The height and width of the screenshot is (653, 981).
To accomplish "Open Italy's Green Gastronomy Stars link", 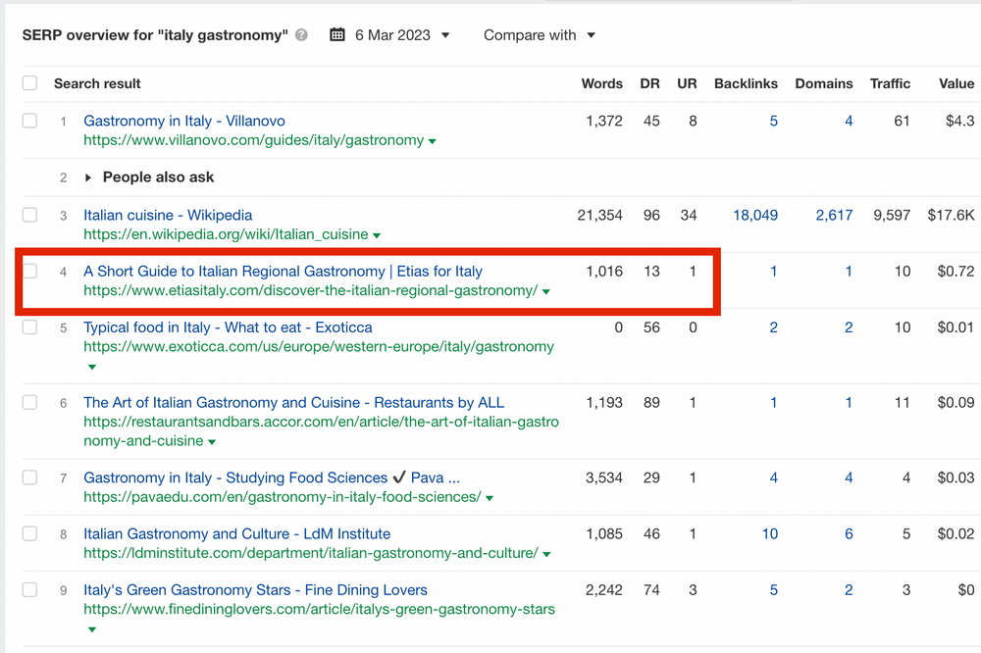I will tap(255, 590).
